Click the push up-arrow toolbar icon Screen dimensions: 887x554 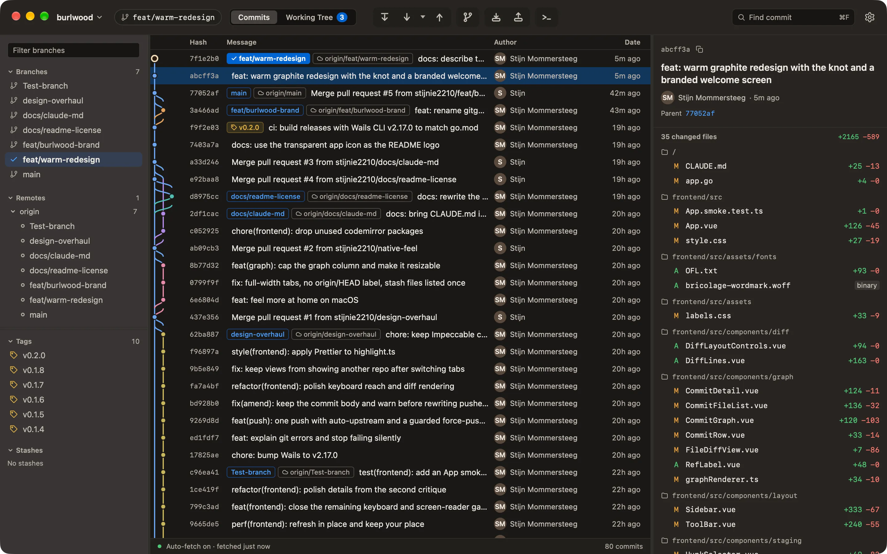439,17
